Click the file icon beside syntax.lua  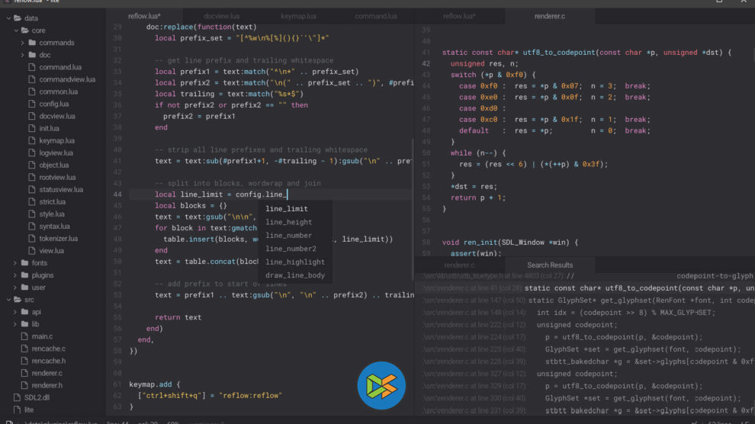tap(32, 226)
